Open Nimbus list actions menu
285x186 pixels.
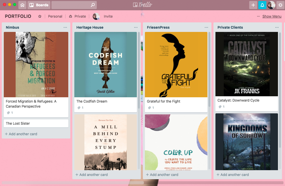pos(65,27)
